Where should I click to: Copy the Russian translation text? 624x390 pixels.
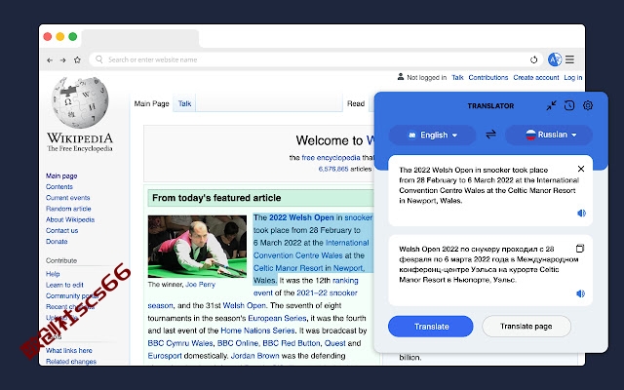click(x=580, y=249)
